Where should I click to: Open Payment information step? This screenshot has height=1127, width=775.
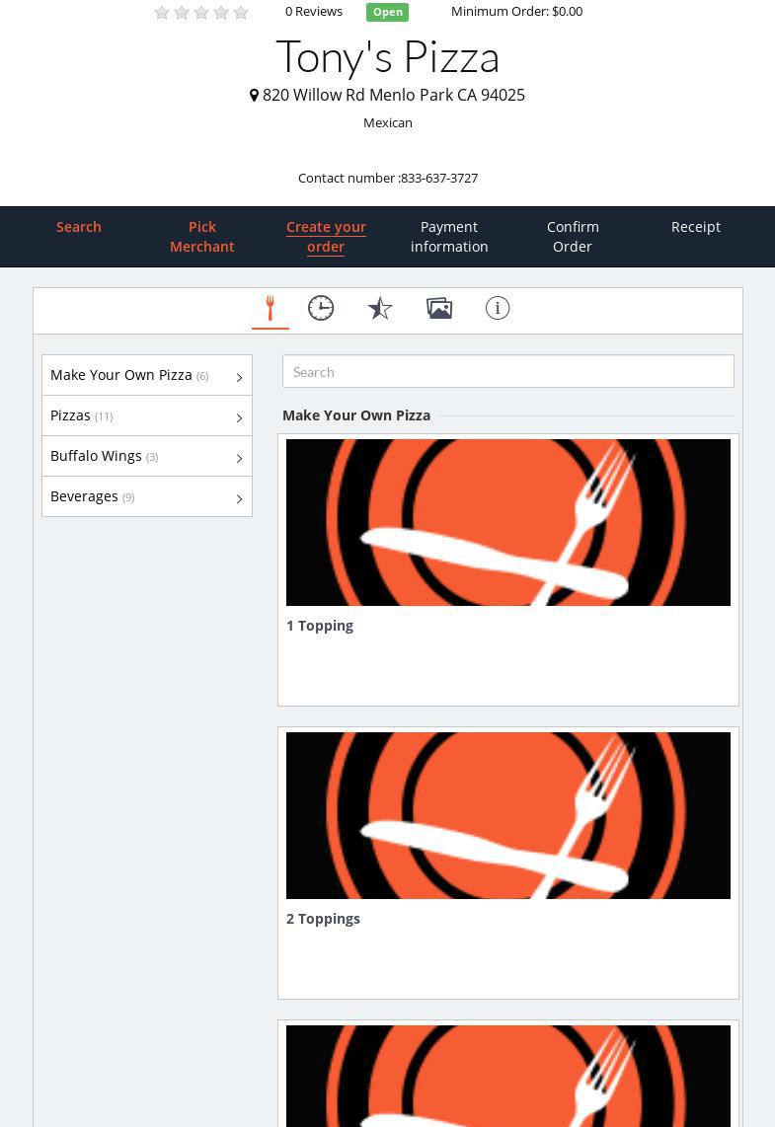point(449,237)
